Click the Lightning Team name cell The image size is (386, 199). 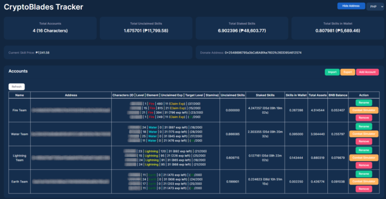[20, 157]
